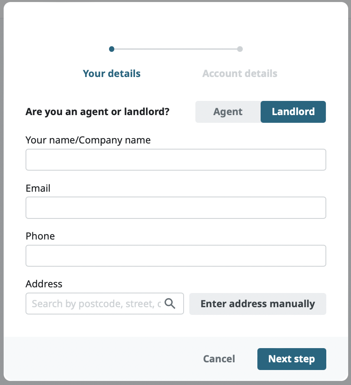The image size is (351, 385).
Task: Proceed with the Next step button
Action: pos(291,359)
